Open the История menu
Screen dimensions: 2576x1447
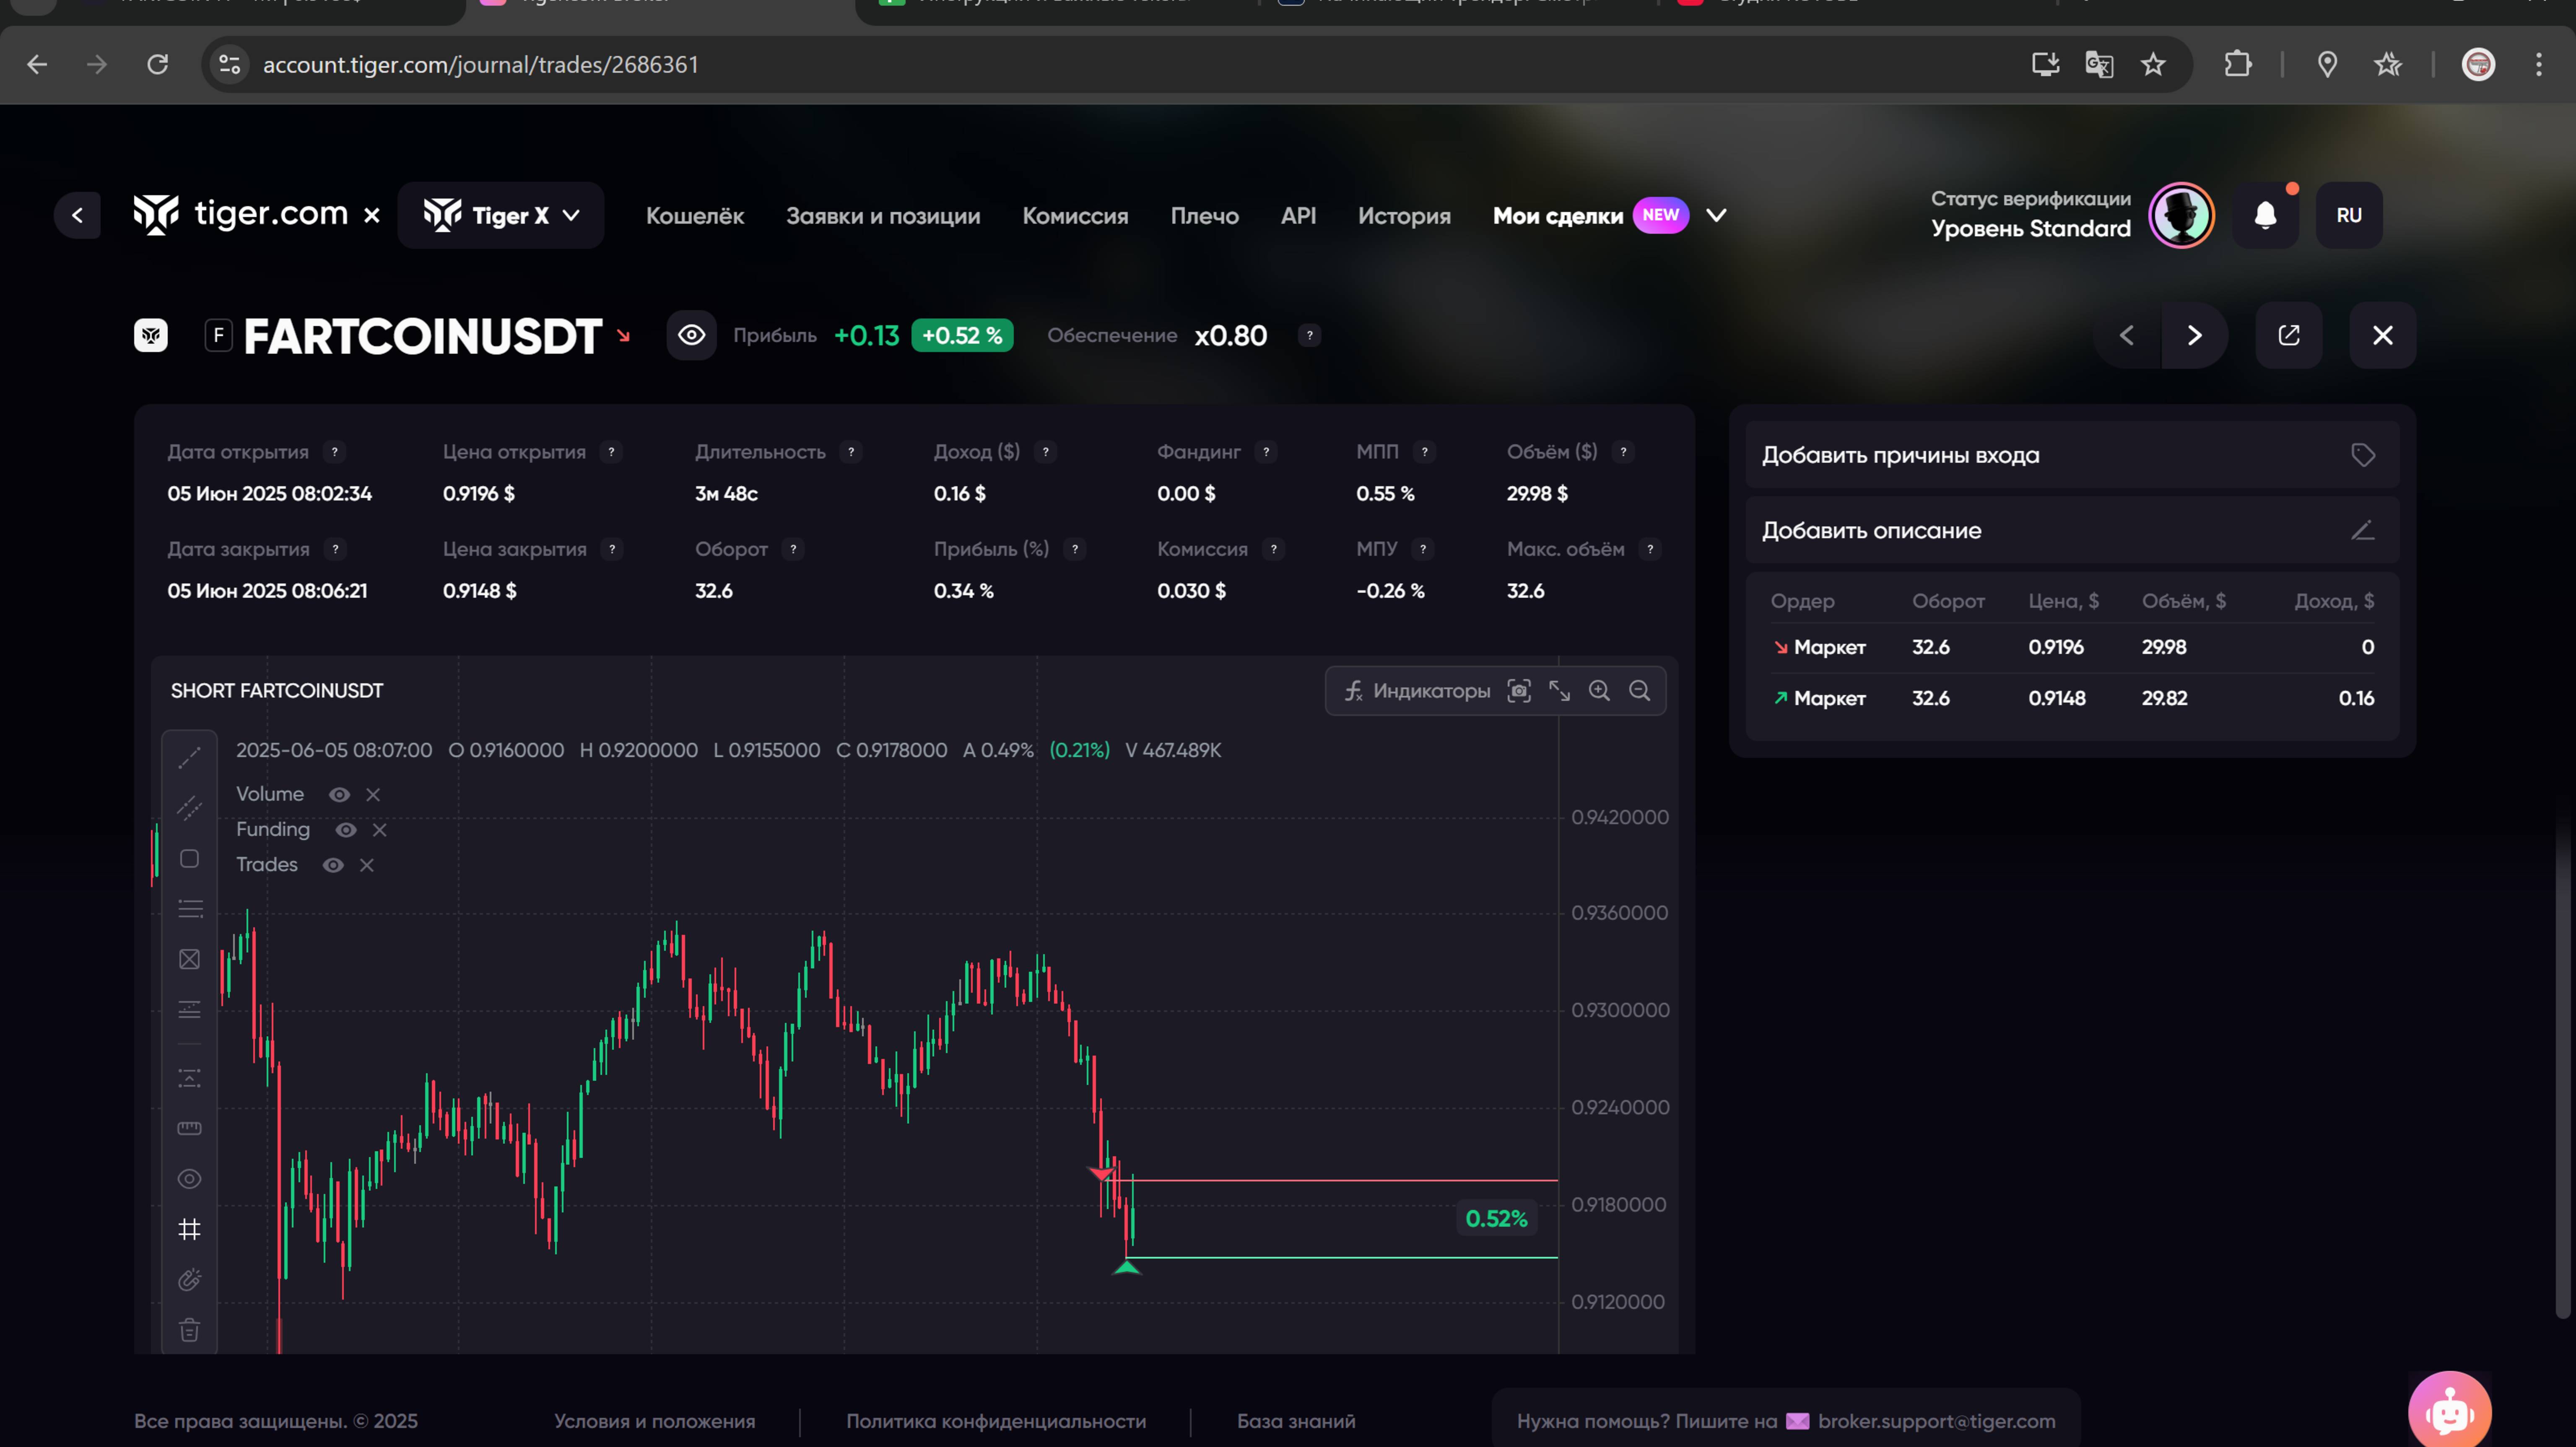tap(1404, 216)
